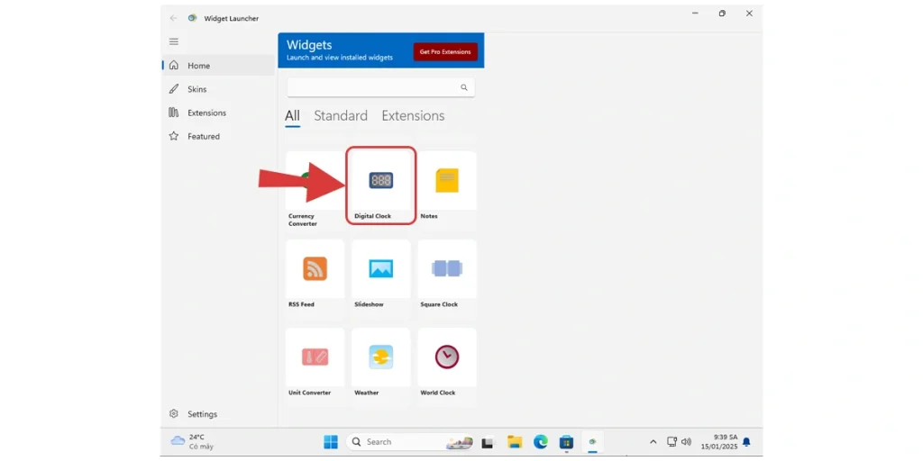Open Skins in the sidebar
This screenshot has width=923, height=461.
(x=196, y=89)
